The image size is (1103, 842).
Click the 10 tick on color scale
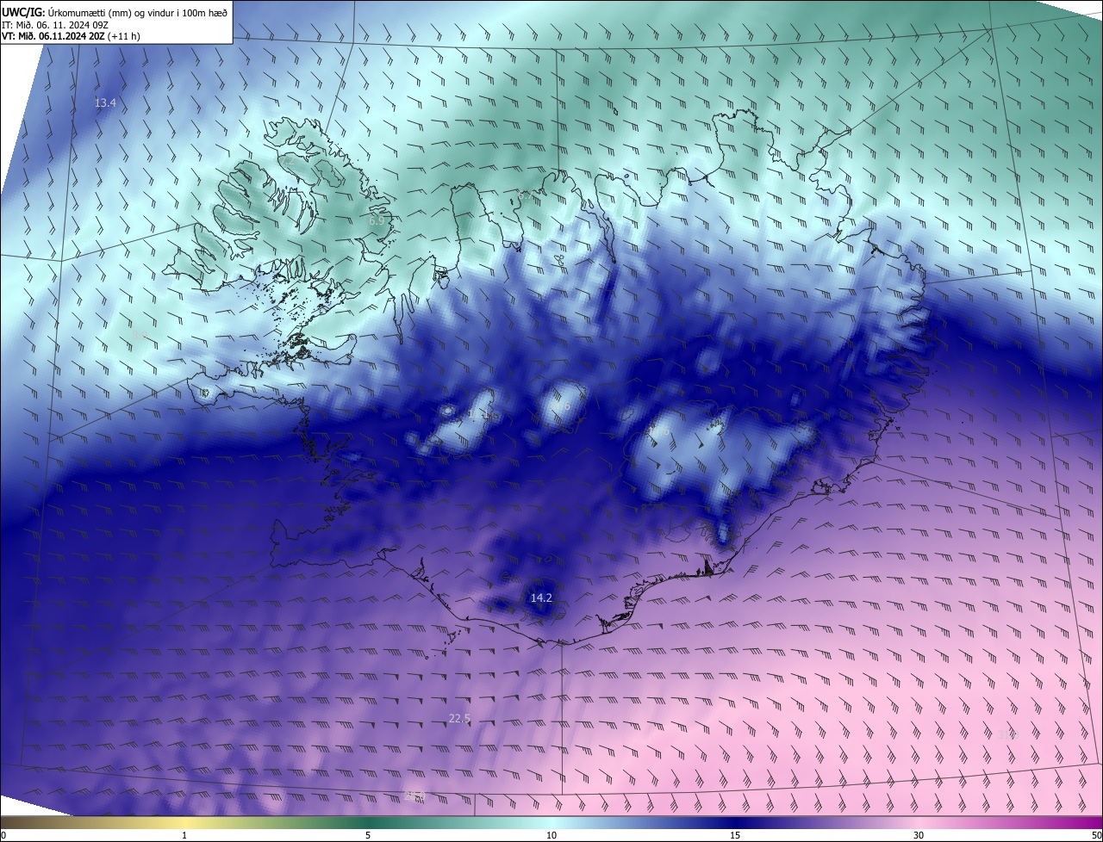coord(551,836)
